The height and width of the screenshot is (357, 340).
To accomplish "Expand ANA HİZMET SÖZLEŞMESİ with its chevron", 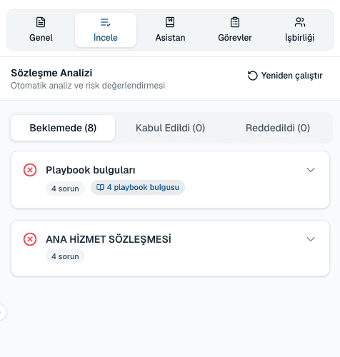I will (311, 239).
